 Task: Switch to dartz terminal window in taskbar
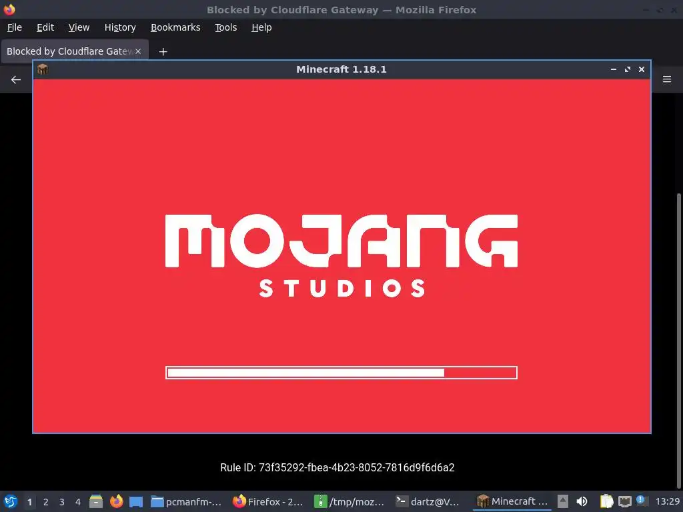tap(428, 501)
